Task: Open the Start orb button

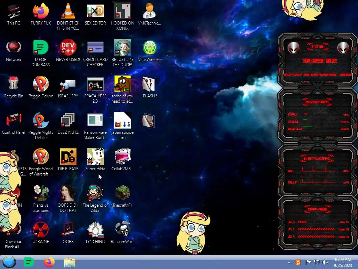Action: coord(9,262)
